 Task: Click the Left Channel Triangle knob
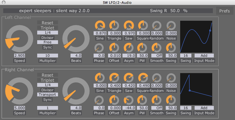coord(114,26)
